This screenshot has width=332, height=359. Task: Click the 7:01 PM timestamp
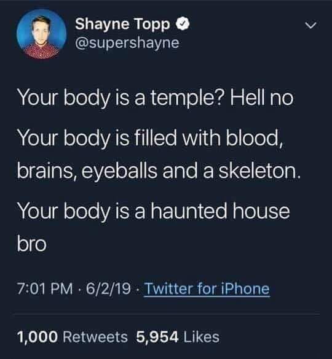pyautogui.click(x=45, y=288)
